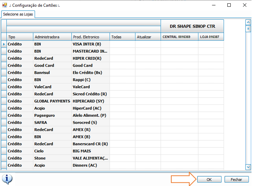Click the HiperCard (AC) cell

[x=91, y=108]
